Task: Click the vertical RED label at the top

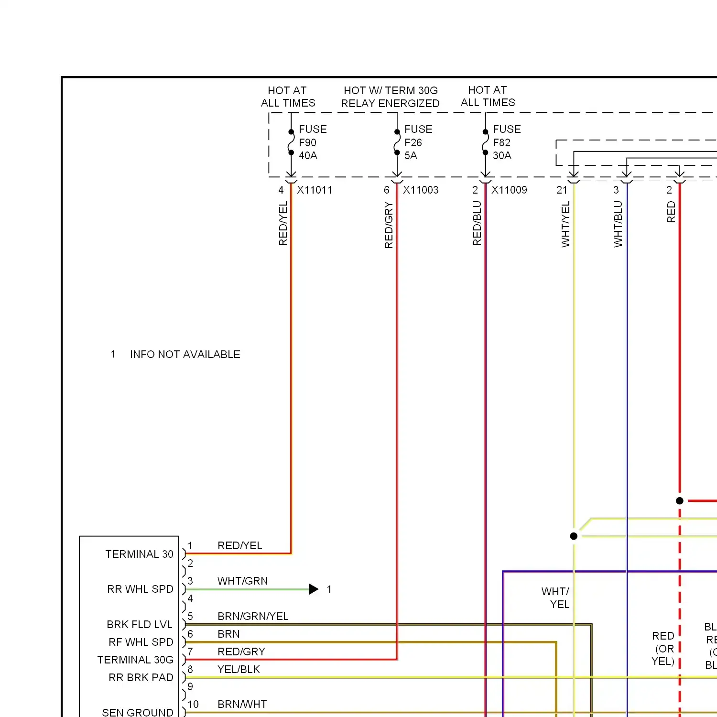Action: (671, 212)
